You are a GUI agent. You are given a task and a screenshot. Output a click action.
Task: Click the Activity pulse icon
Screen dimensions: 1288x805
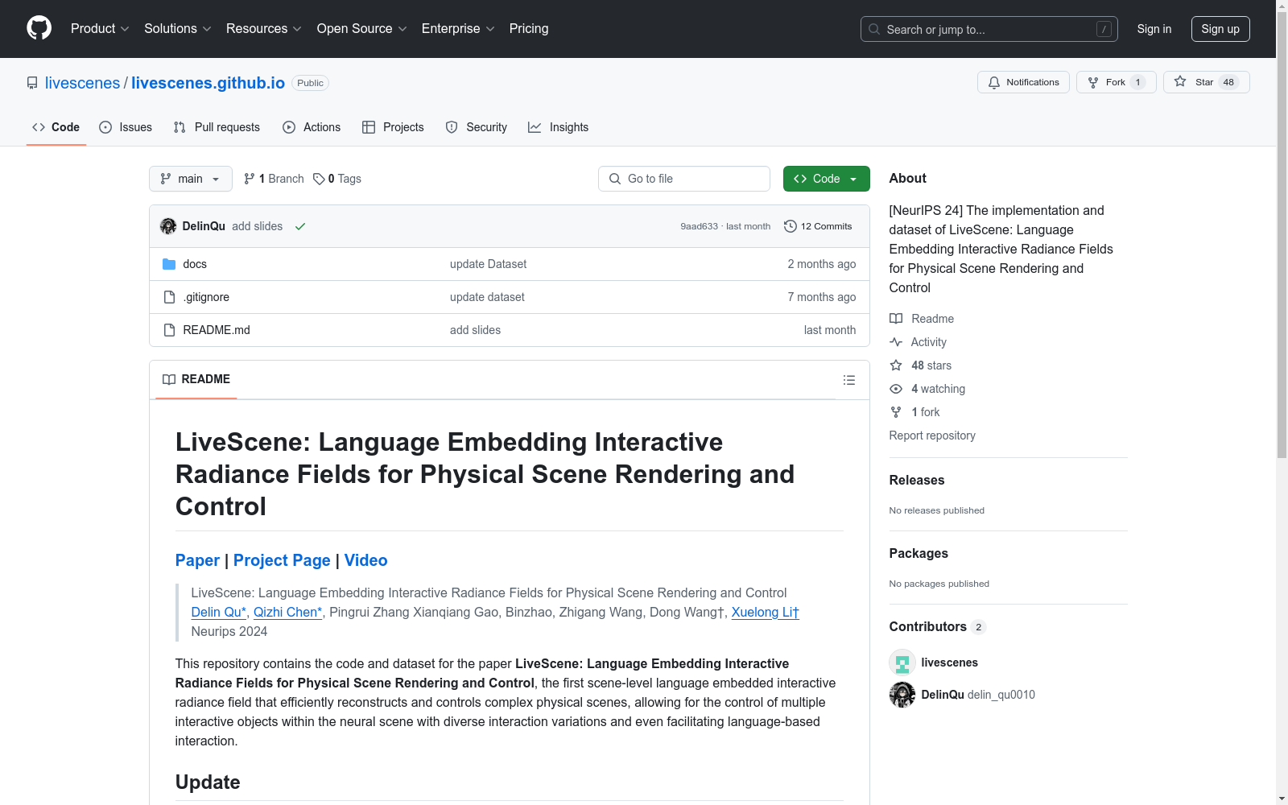tap(896, 342)
